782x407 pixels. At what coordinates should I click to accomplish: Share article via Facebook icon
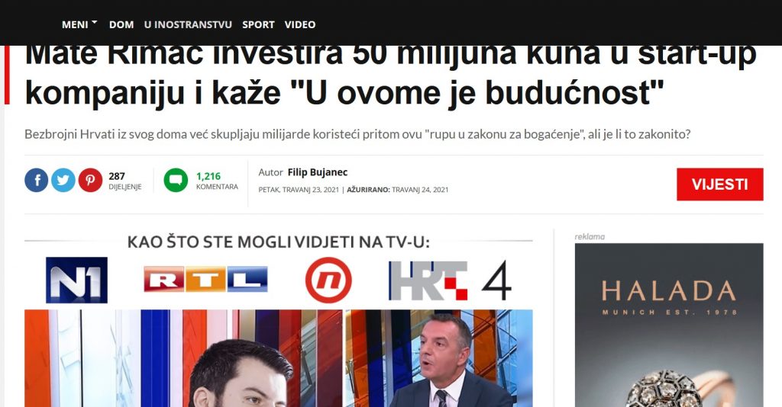(x=37, y=180)
